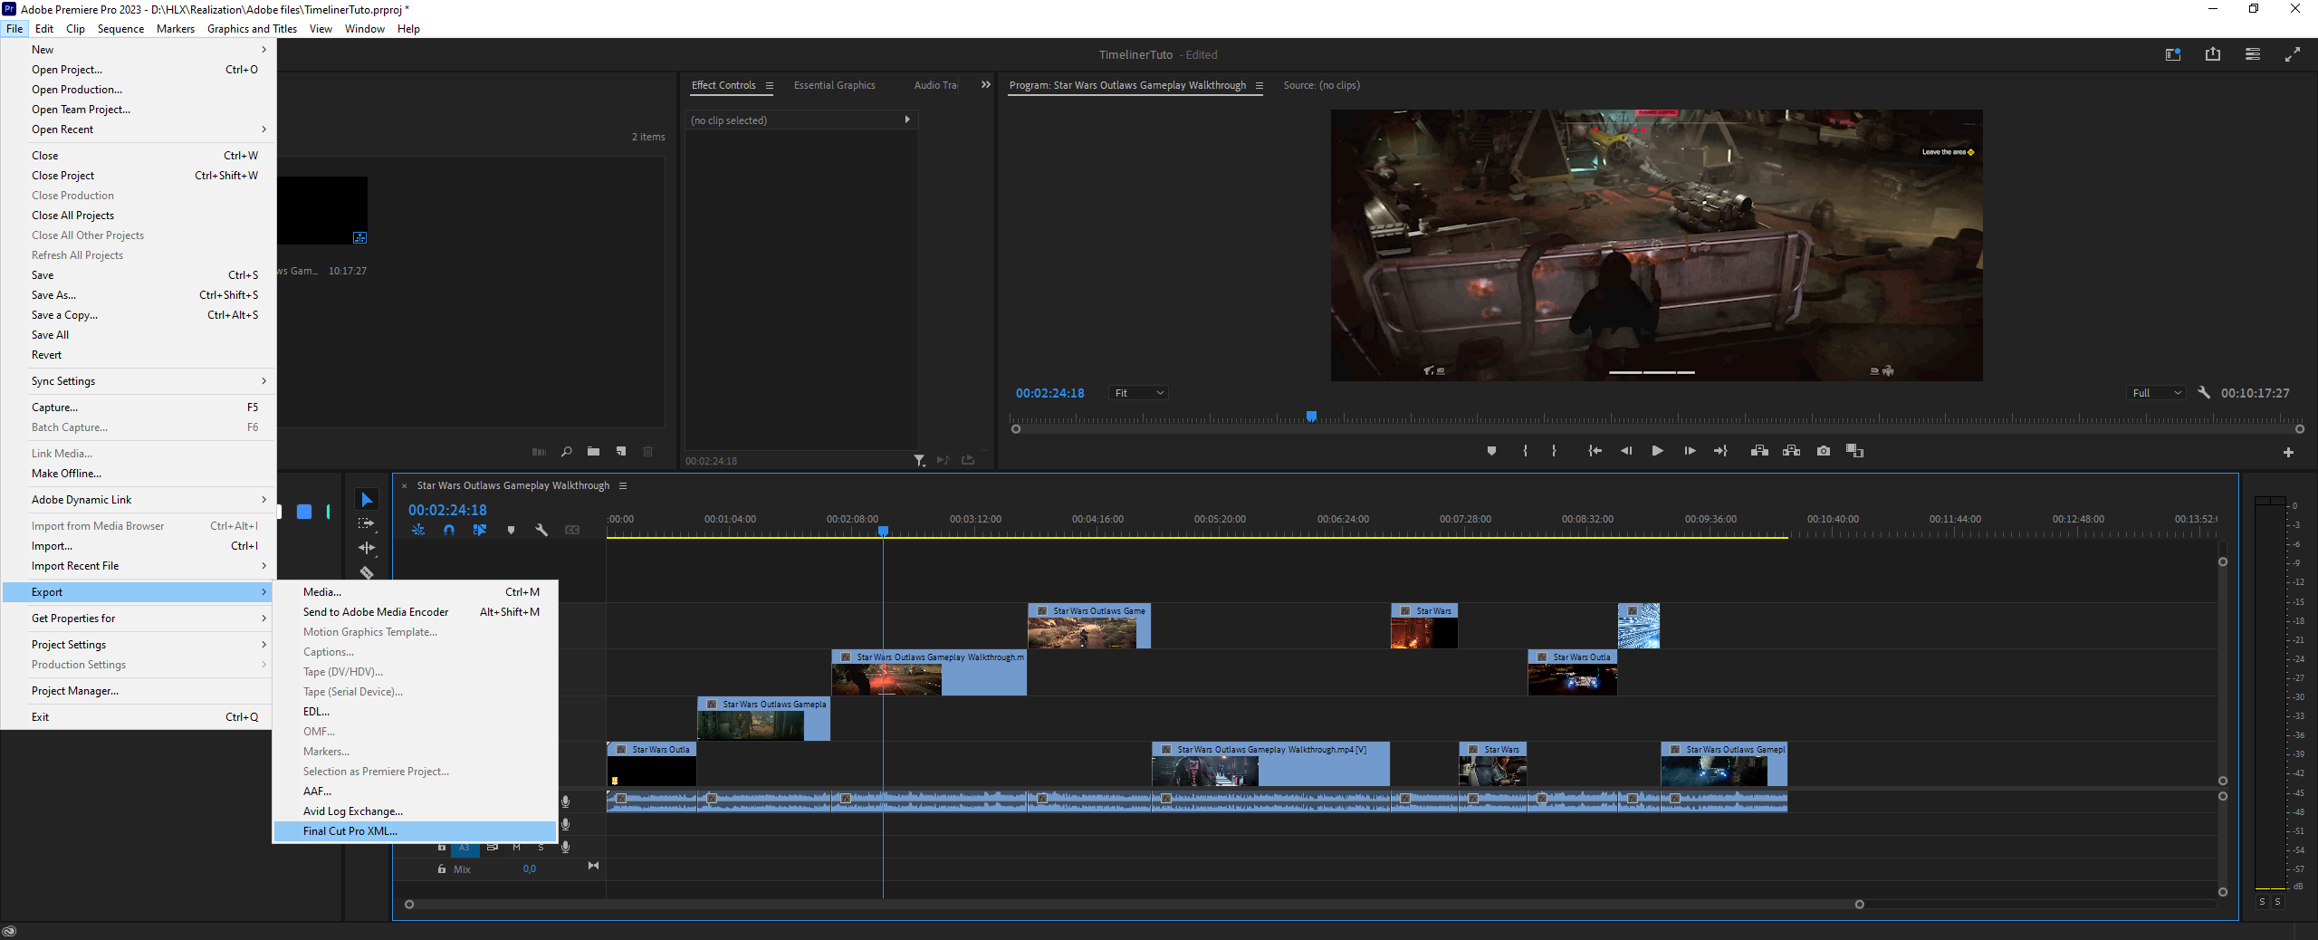Toggle Insert and overwrite sequences as nests
2318x940 pixels.
pyautogui.click(x=418, y=530)
